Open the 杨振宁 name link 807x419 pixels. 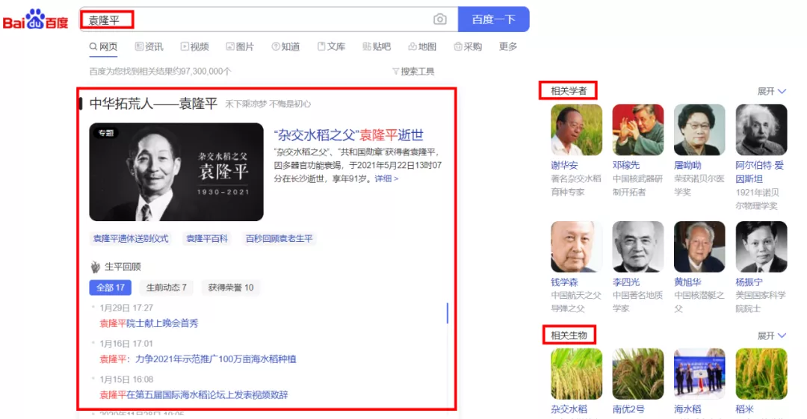[x=749, y=282]
